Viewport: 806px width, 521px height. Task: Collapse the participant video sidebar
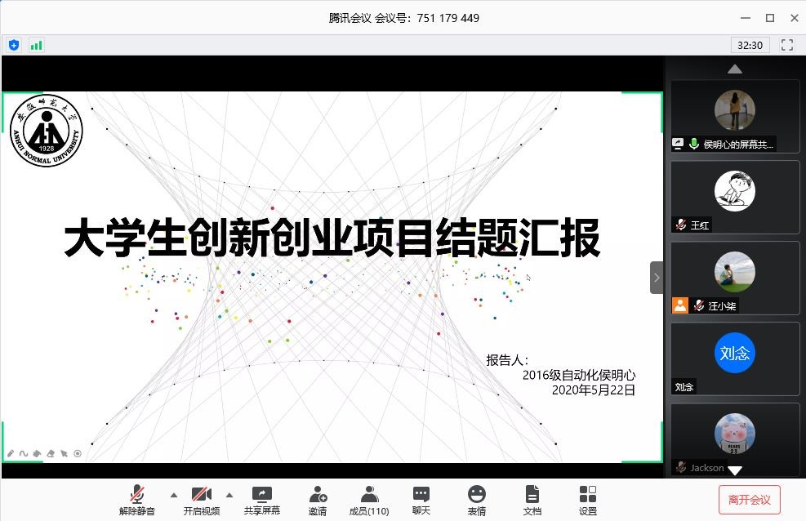[x=656, y=278]
